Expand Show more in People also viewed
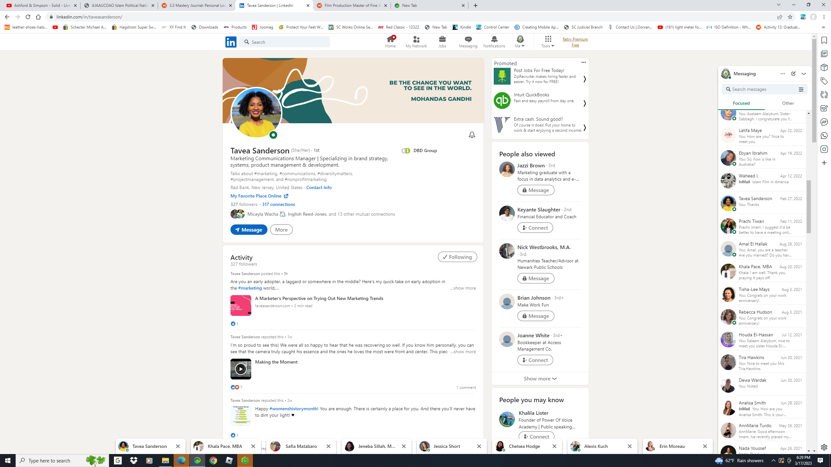Screen dimensions: 831x467 pos(540,378)
